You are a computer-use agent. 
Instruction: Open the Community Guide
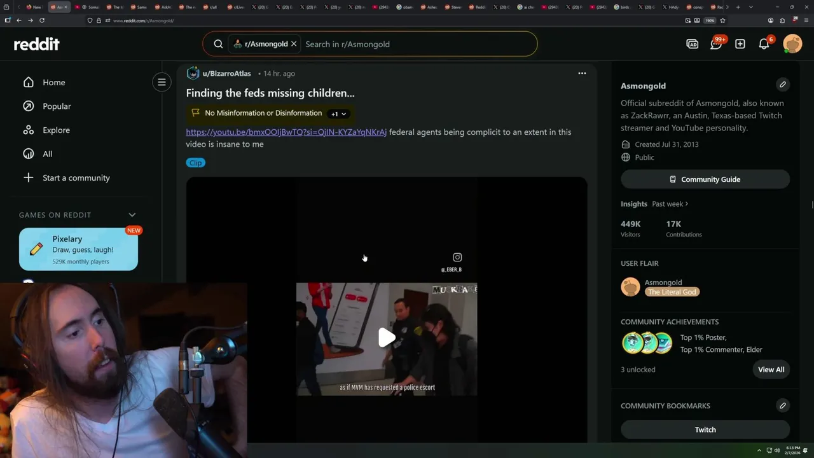click(705, 179)
